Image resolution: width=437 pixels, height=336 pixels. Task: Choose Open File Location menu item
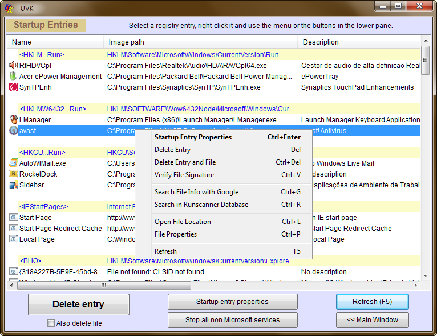pyautogui.click(x=224, y=222)
